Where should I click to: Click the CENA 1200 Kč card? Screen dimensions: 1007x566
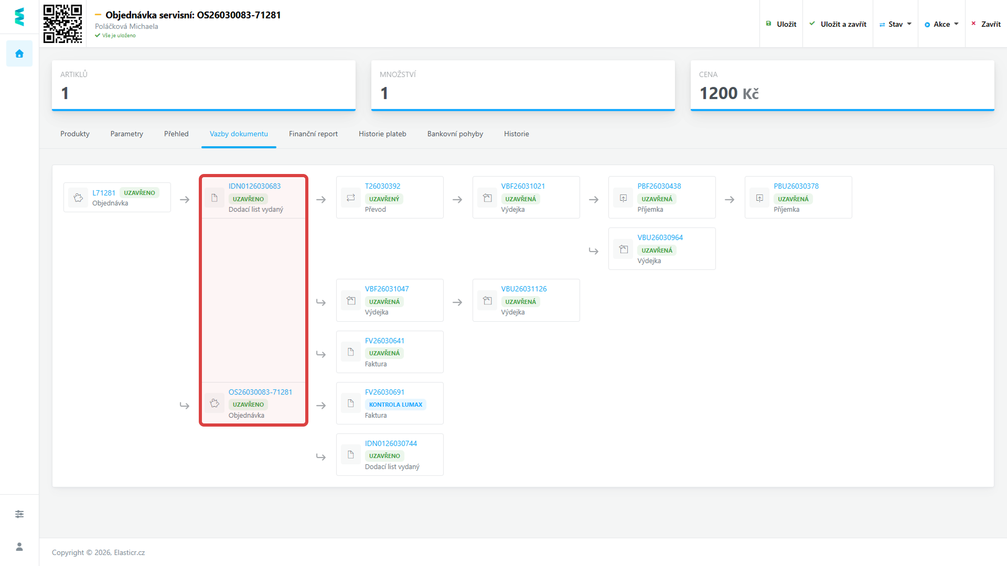[x=842, y=85]
